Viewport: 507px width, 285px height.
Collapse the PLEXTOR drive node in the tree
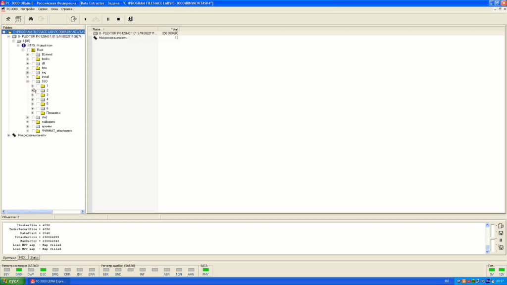point(9,37)
